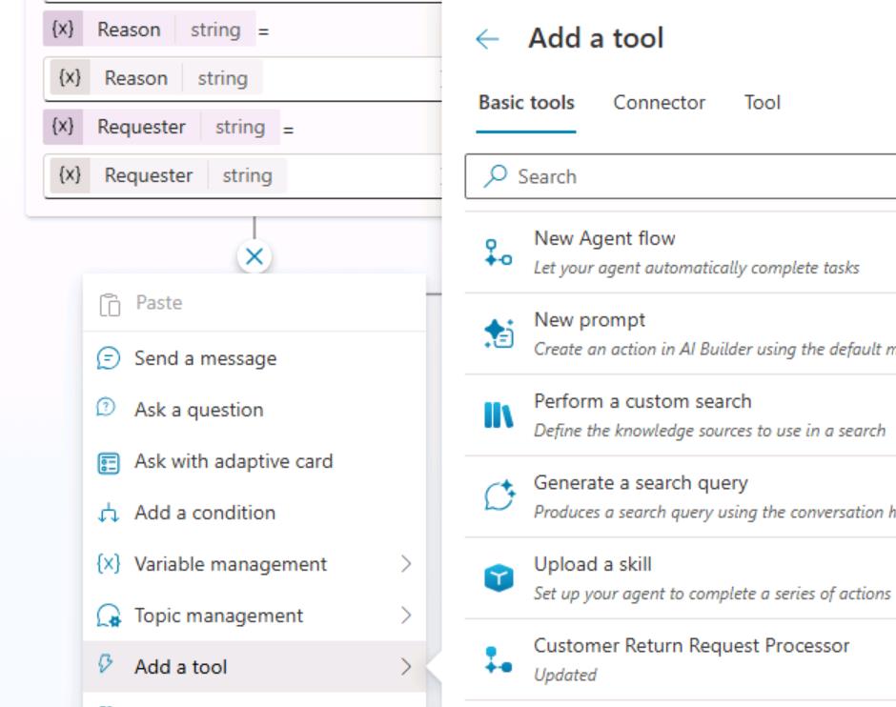Go back using the arrow beside Add a tool
The height and width of the screenshot is (707, 896).
(487, 39)
